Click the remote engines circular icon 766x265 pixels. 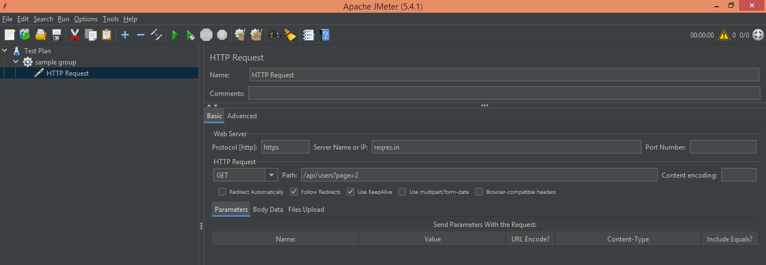[x=758, y=35]
